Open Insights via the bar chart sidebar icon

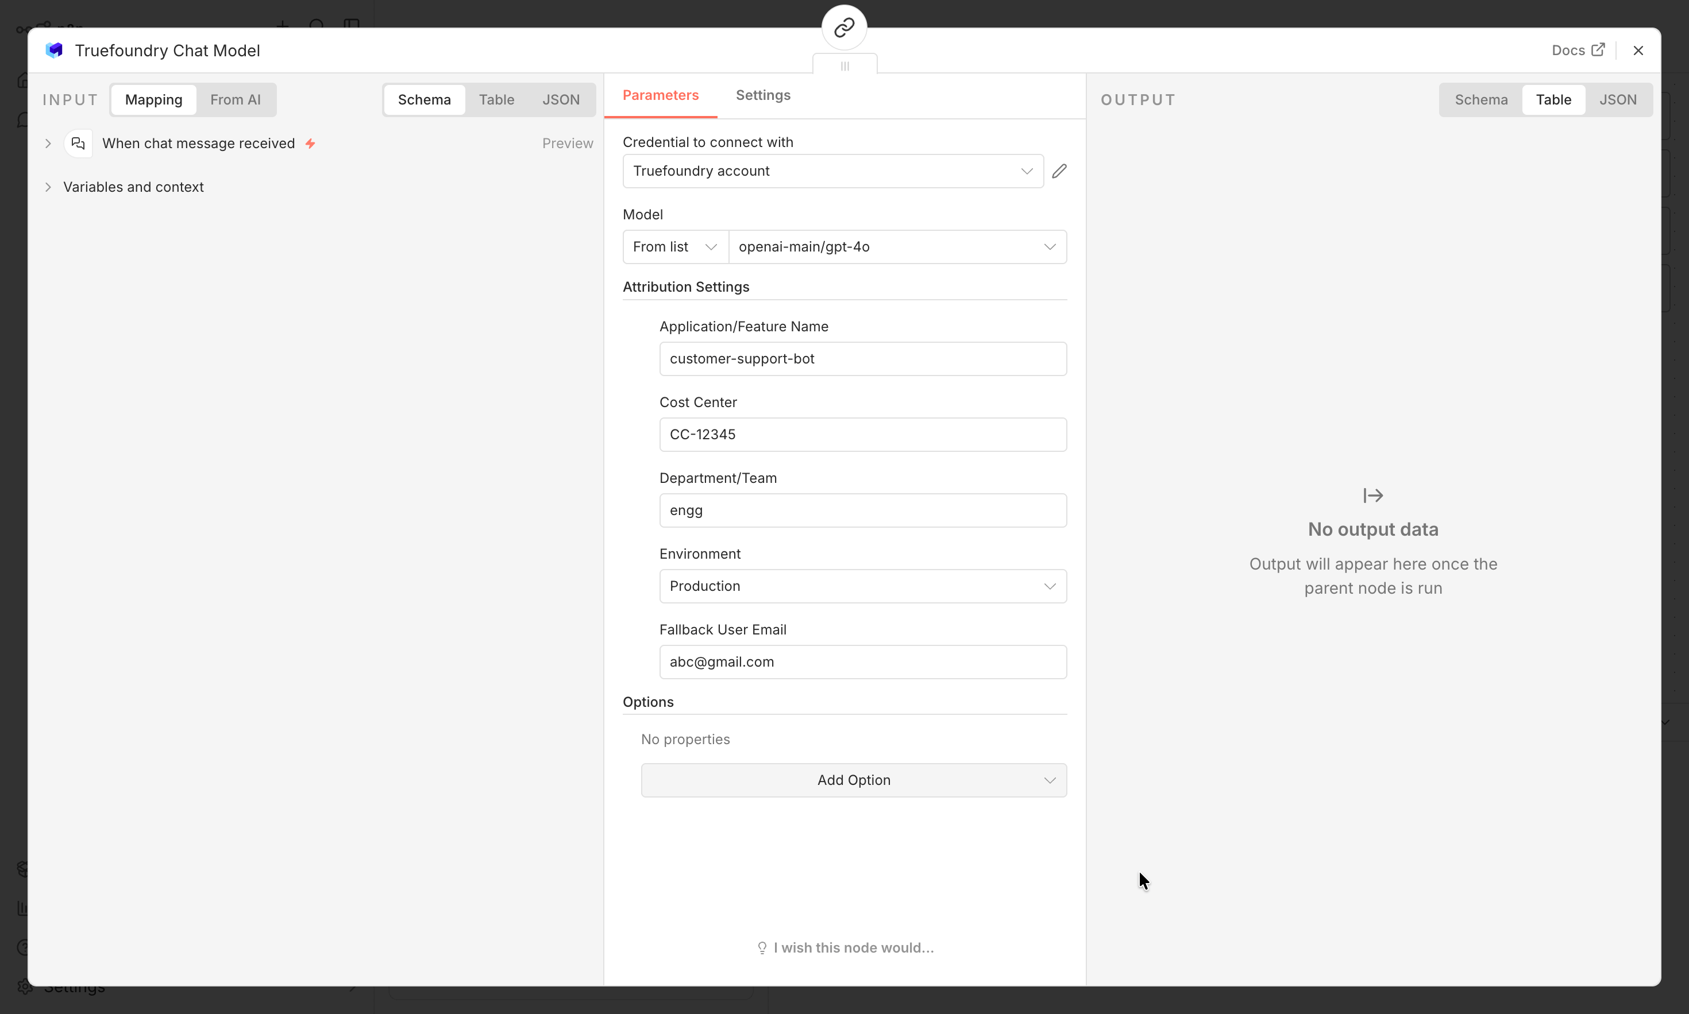(x=22, y=909)
